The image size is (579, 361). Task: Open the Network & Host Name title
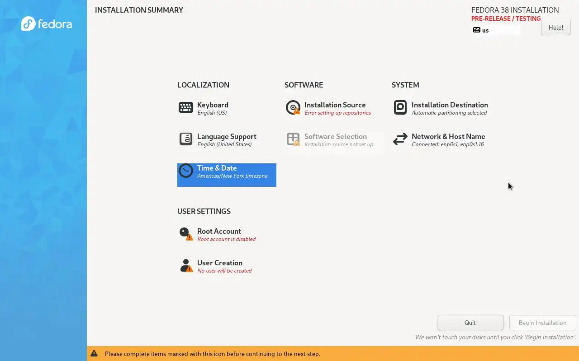(x=448, y=136)
